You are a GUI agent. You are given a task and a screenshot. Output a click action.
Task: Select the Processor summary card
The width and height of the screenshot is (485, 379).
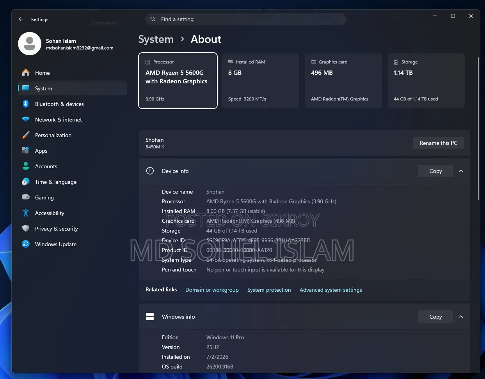click(x=178, y=81)
